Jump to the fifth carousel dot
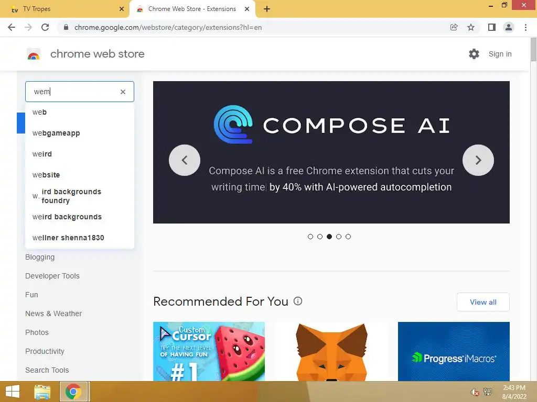This screenshot has width=537, height=402. [x=348, y=237]
